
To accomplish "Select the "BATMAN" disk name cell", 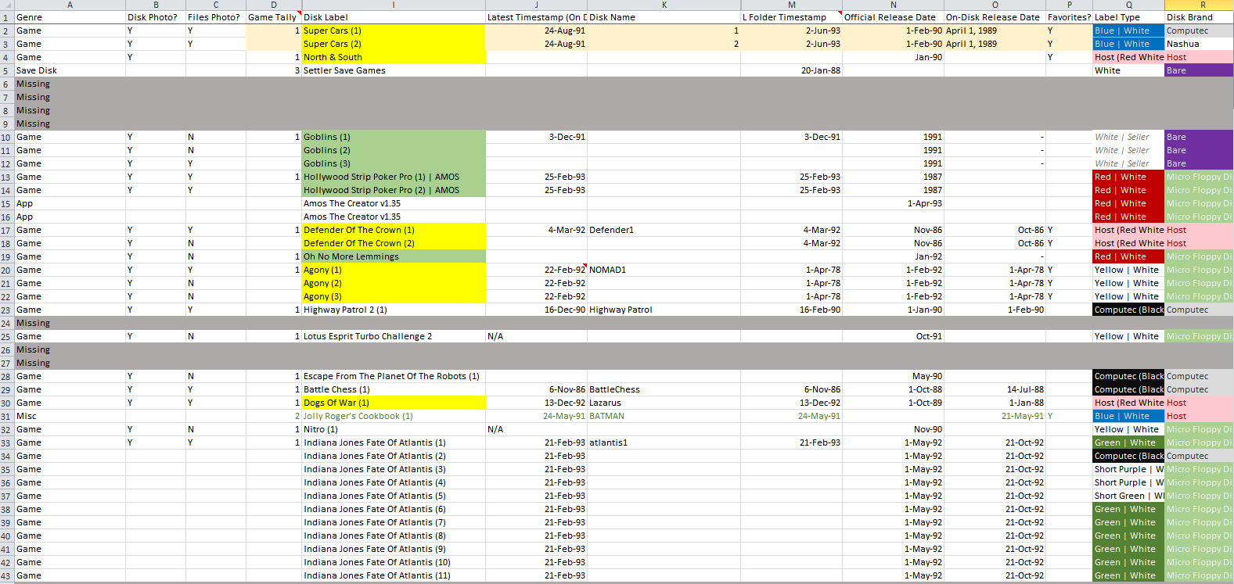I will click(663, 416).
